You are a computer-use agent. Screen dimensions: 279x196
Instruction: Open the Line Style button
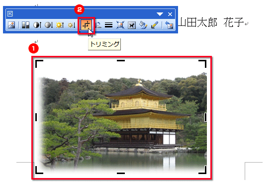pyautogui.click(x=108, y=25)
